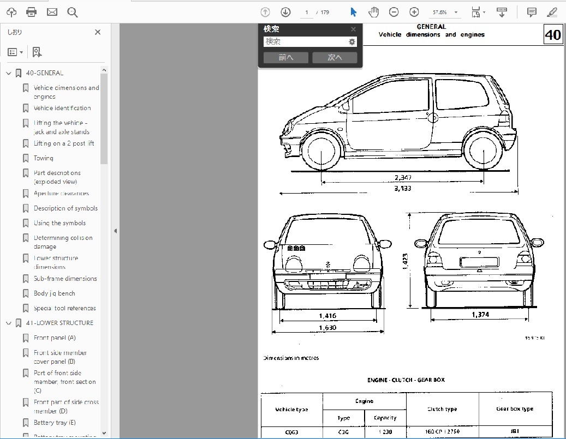This screenshot has height=439, width=566.
Task: Go to Front panel (A) bookmark
Action: coord(55,338)
